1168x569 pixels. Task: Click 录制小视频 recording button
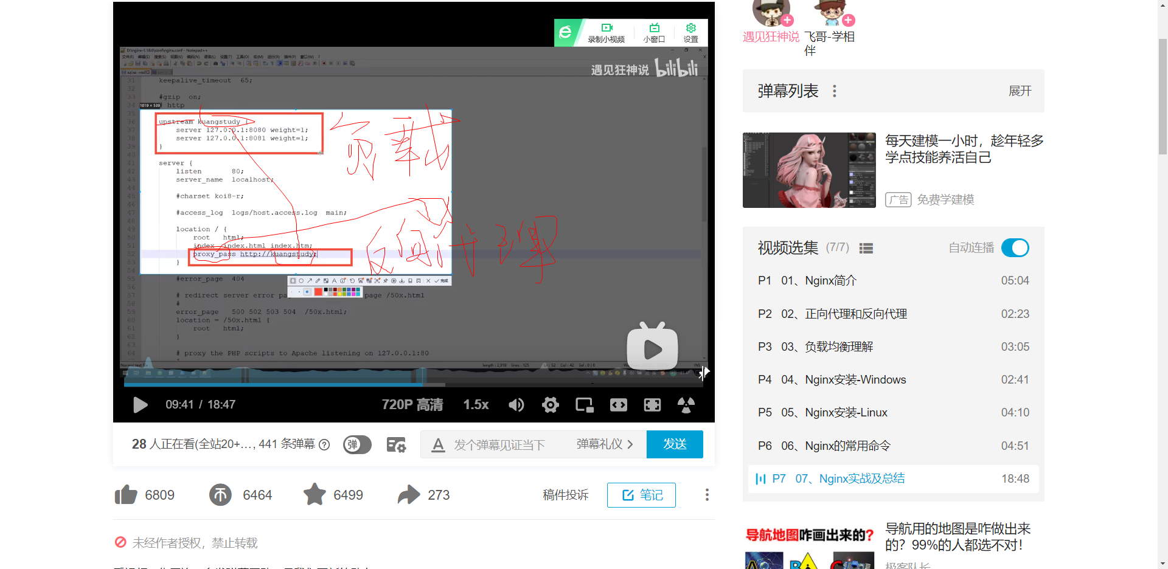[x=607, y=33]
